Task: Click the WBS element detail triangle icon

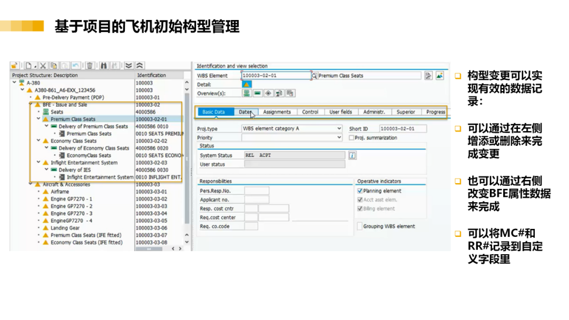Action: 247,84
